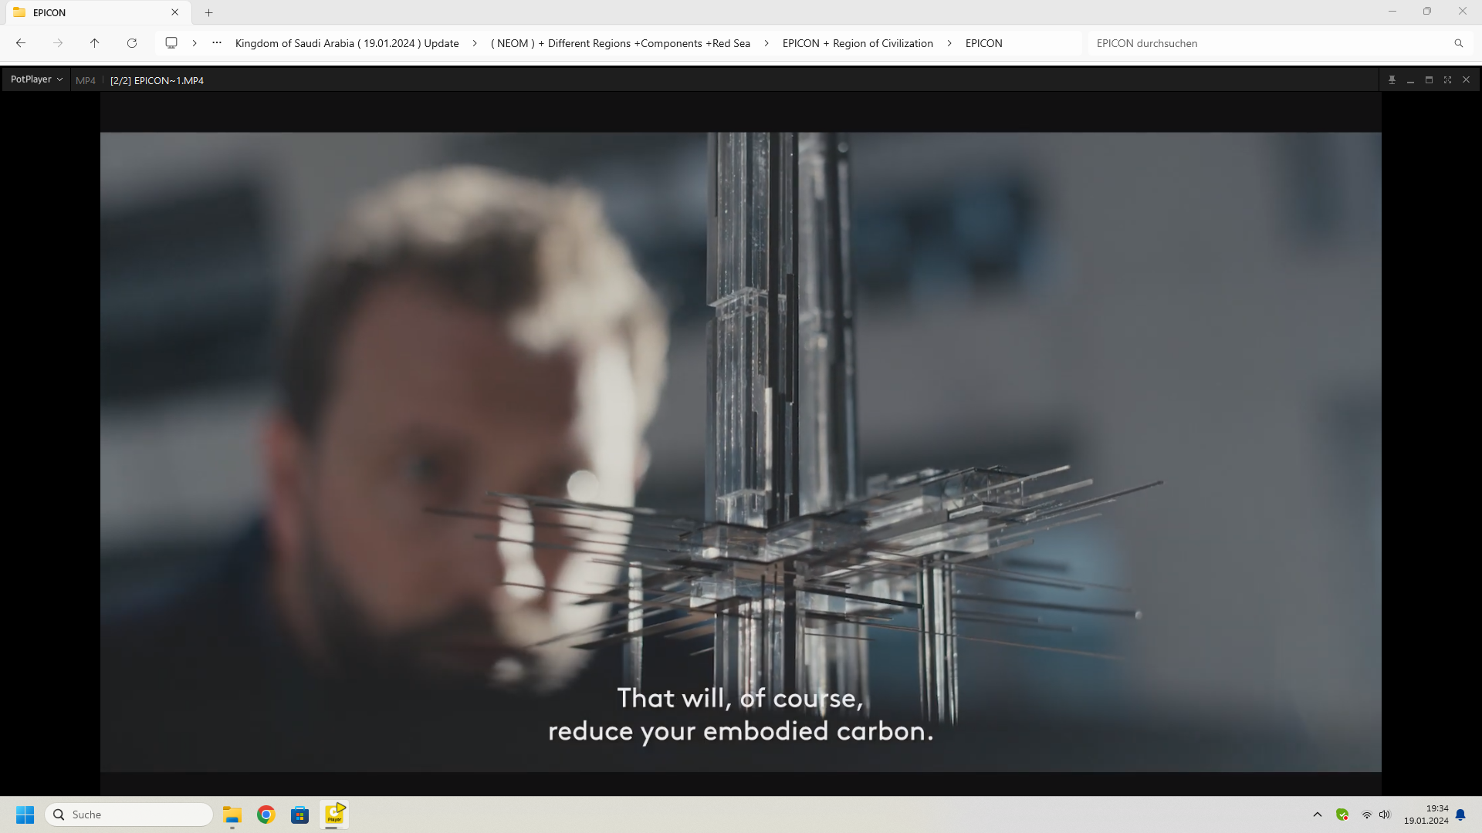Open the NEOM Different Regions breadcrumb folder
Viewport: 1482px width, 833px height.
621,43
